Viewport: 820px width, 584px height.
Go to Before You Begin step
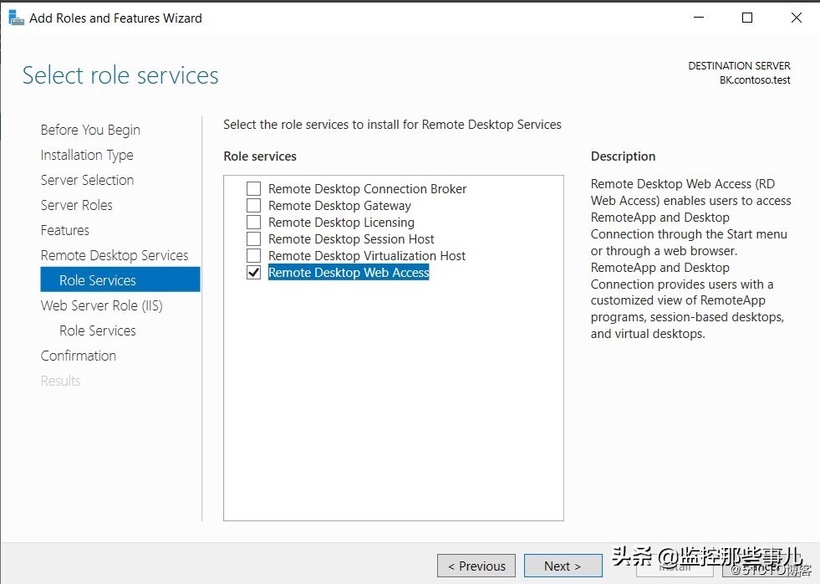(x=90, y=130)
